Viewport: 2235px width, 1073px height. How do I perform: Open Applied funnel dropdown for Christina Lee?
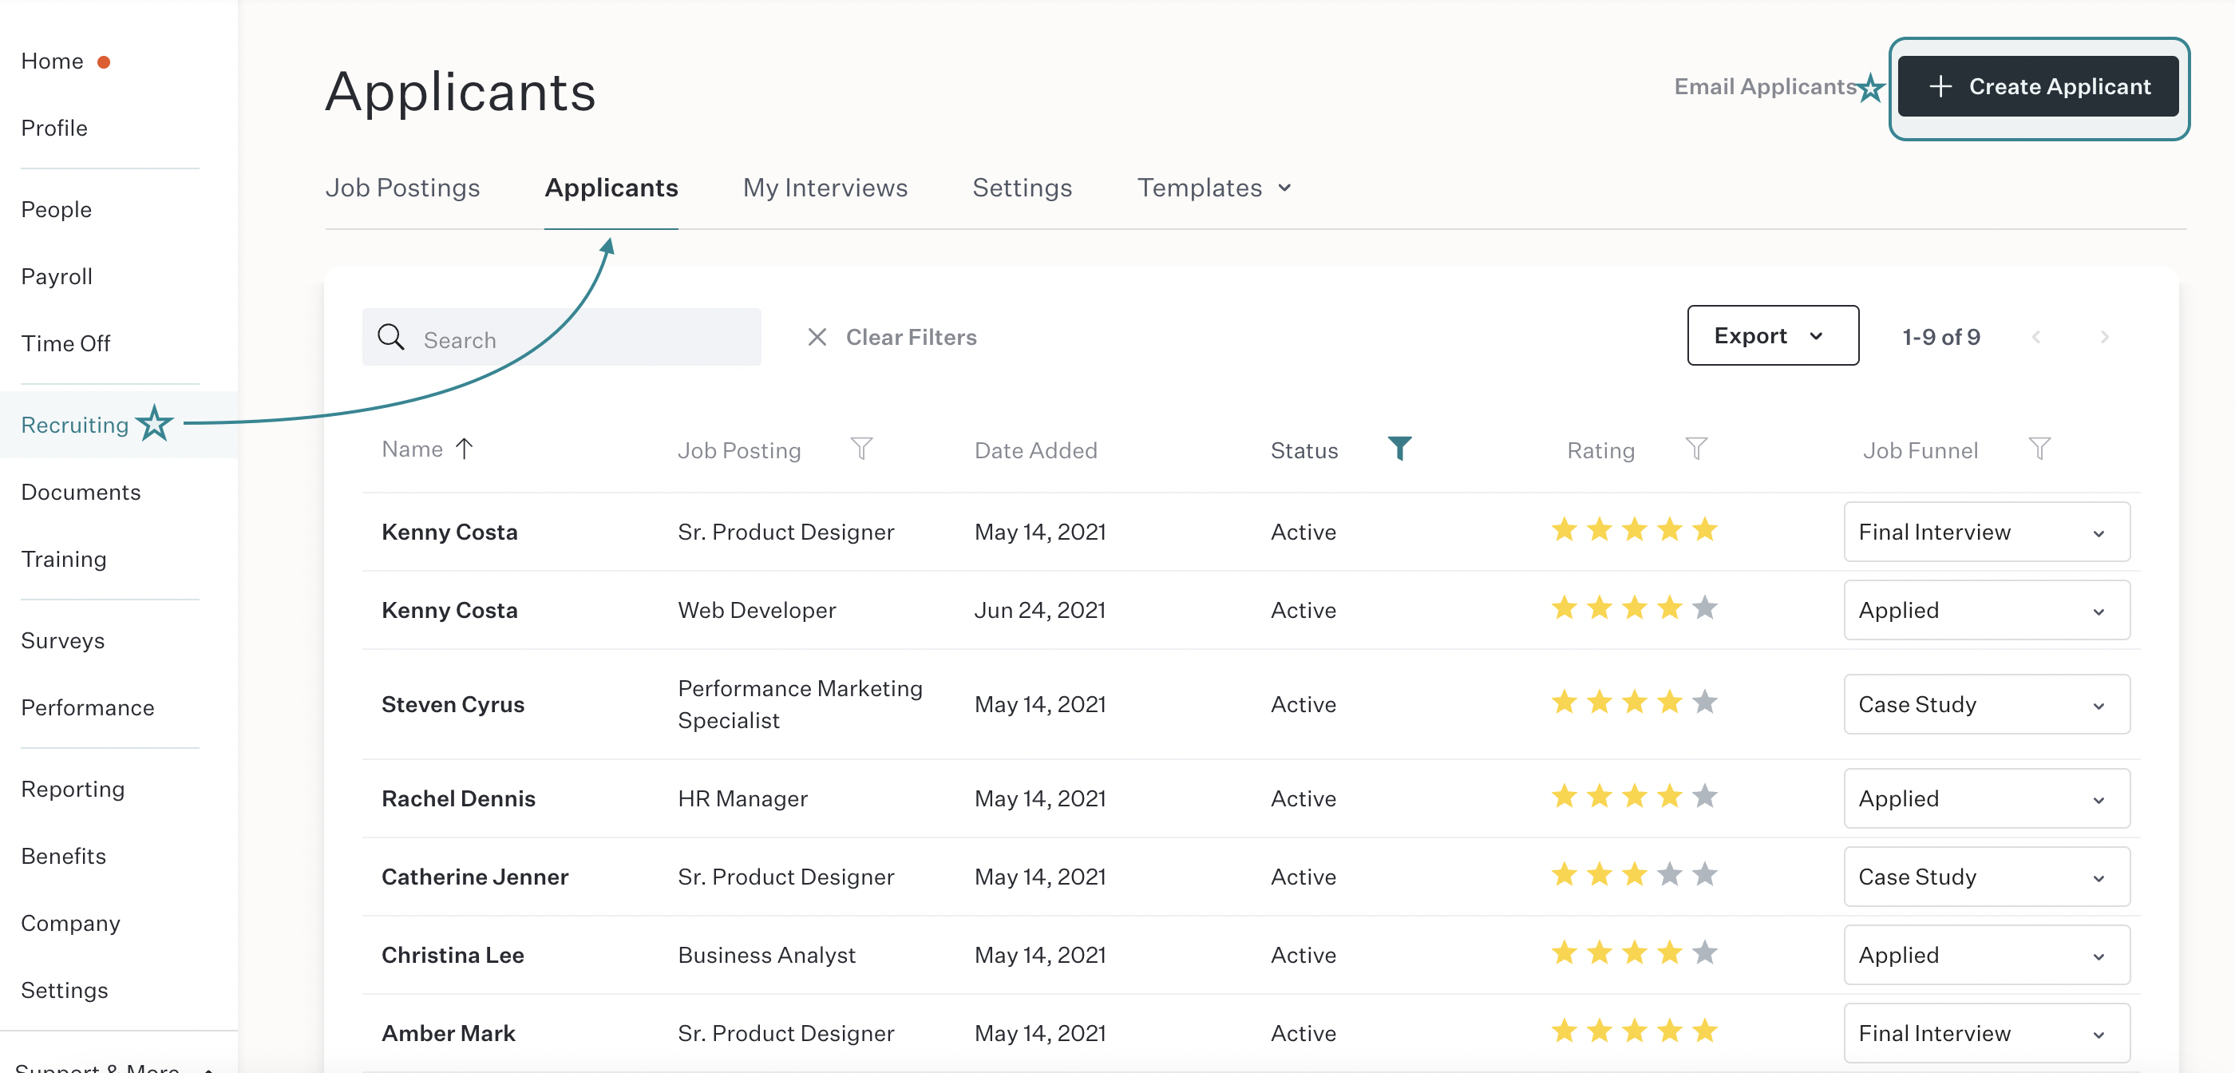pyautogui.click(x=1987, y=955)
